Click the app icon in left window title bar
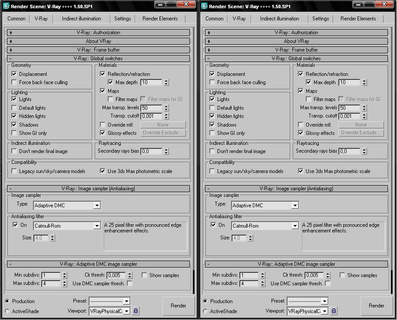This screenshot has width=397, height=320. point(6,6)
